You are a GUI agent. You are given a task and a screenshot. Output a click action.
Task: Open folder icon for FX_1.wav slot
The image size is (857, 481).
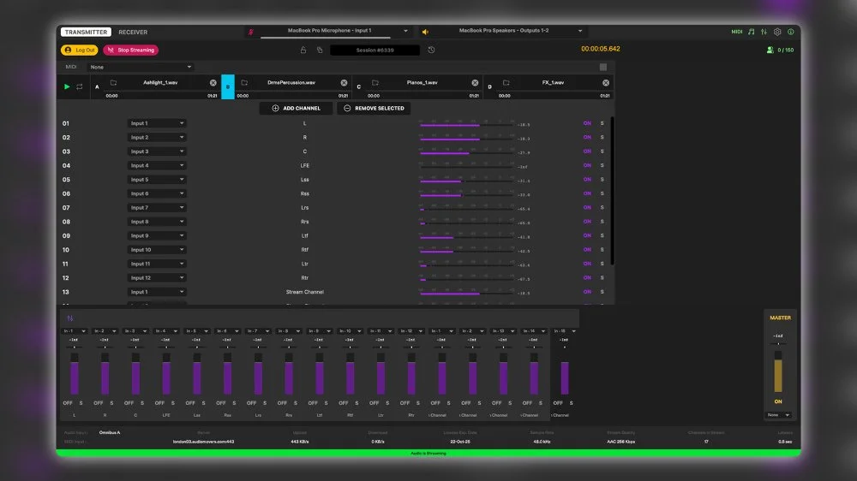pyautogui.click(x=506, y=83)
